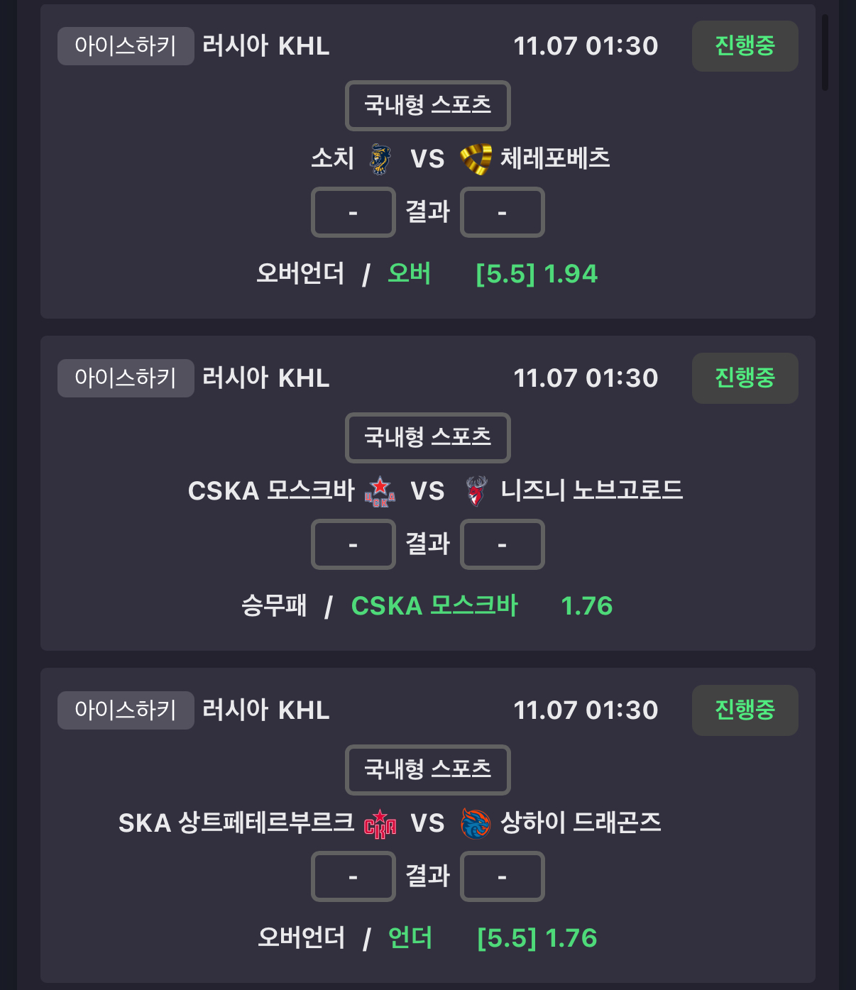The width and height of the screenshot is (856, 990).
Task: Click 진행중 status on SKA match
Action: [x=745, y=710]
